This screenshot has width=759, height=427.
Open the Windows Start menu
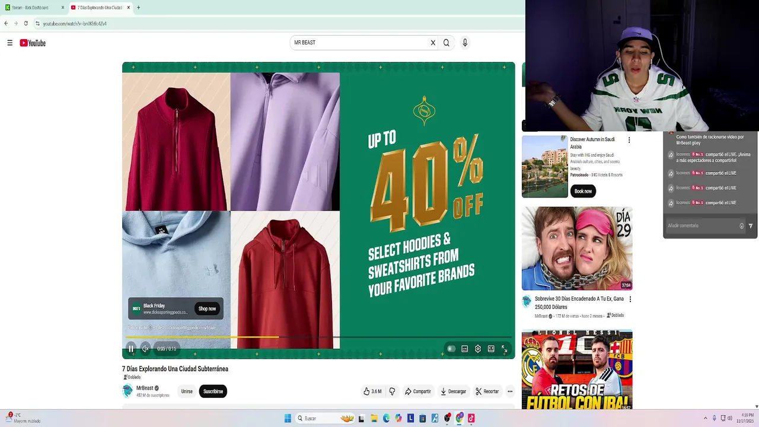[x=288, y=418]
